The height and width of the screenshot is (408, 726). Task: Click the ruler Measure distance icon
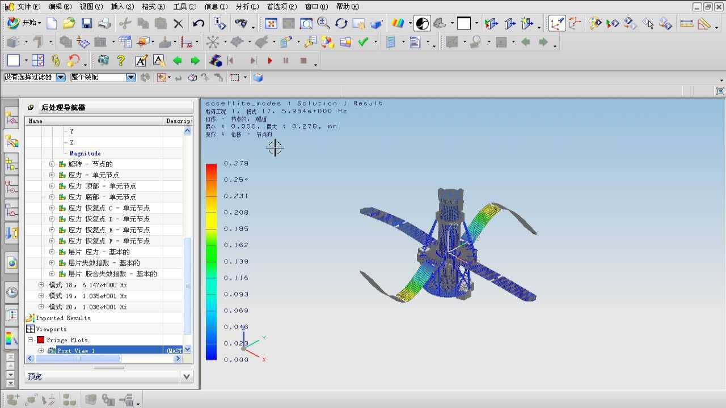click(x=686, y=24)
